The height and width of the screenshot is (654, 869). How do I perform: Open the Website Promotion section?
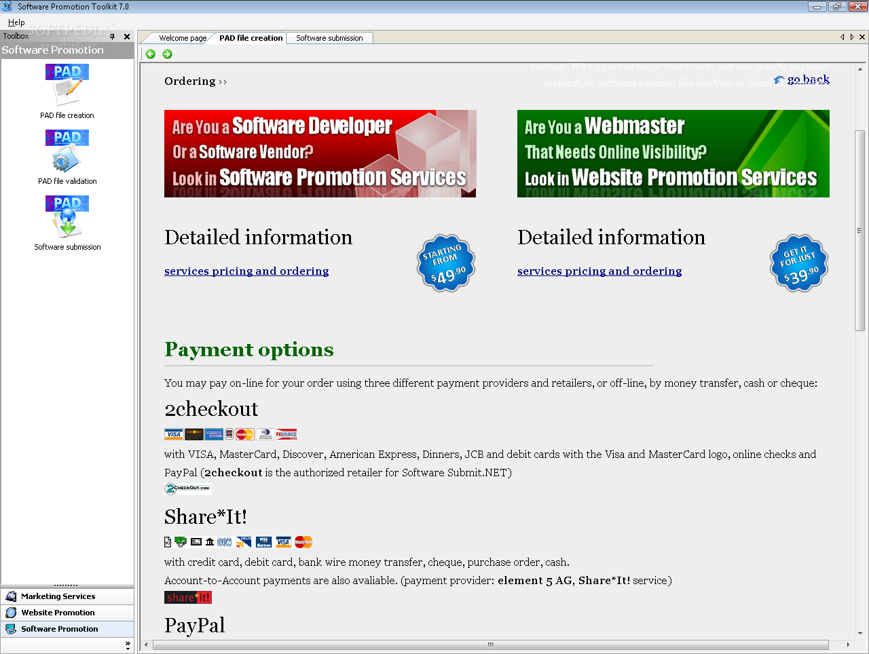[67, 613]
